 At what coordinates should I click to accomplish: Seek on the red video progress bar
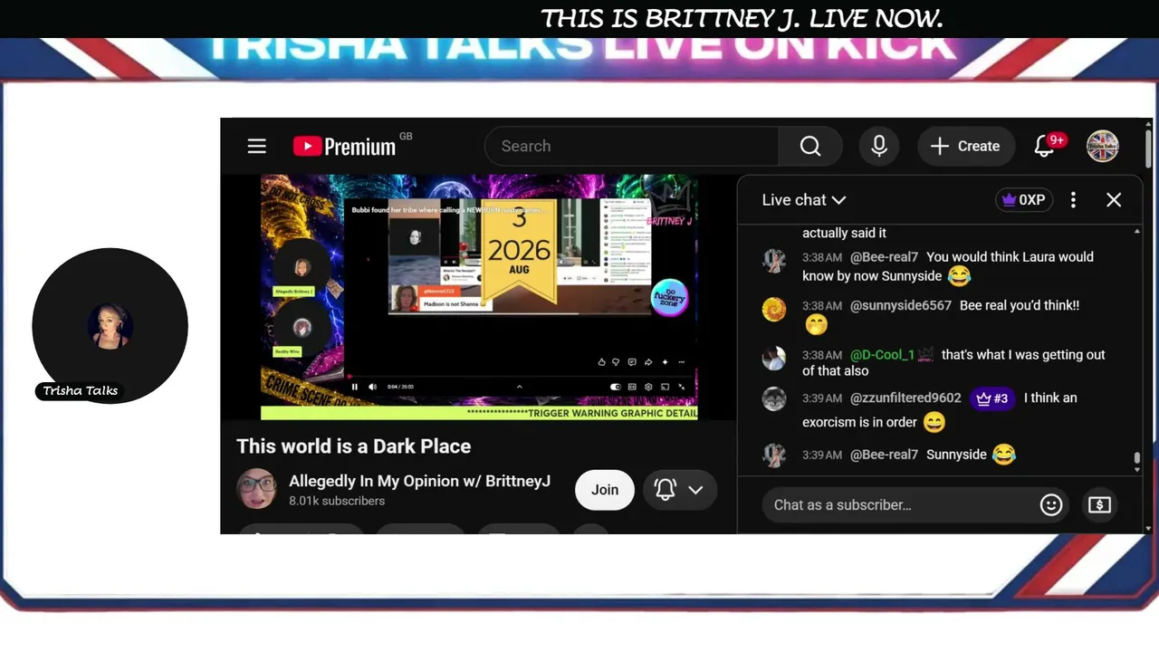tap(518, 376)
